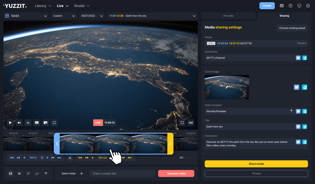Image resolution: width=315 pixels, height=184 pixels.
Task: Open the Live menu in the top bar
Action: pyautogui.click(x=62, y=6)
